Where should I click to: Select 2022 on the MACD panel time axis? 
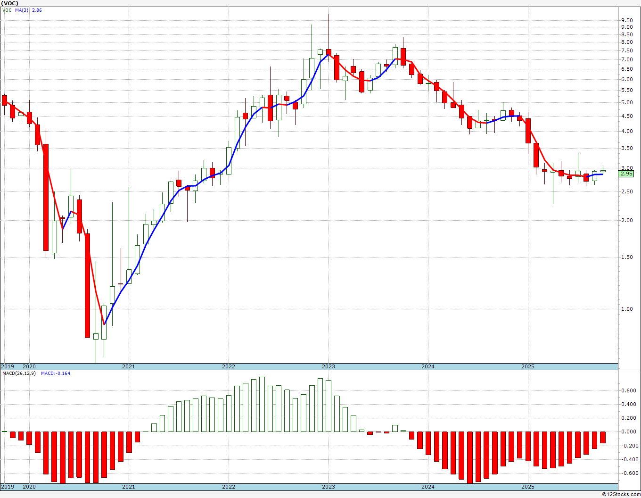click(x=229, y=487)
